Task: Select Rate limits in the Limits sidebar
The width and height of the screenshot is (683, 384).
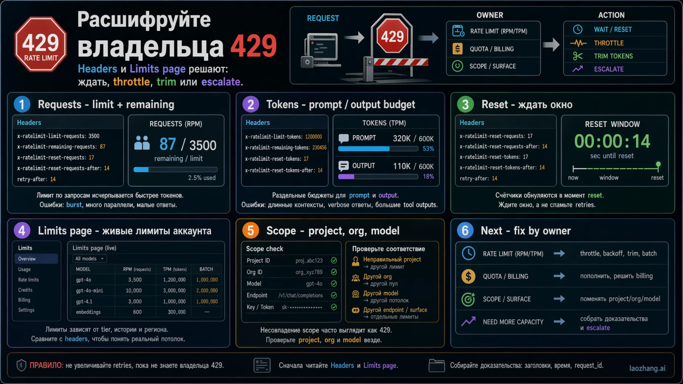Action: pyautogui.click(x=28, y=280)
